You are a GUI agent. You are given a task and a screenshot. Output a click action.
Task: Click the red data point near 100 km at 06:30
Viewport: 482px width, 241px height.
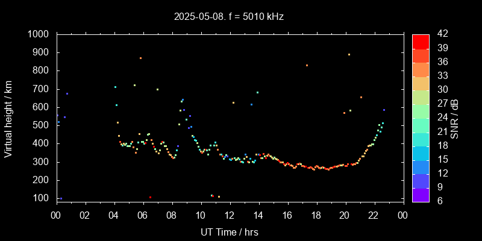click(150, 197)
